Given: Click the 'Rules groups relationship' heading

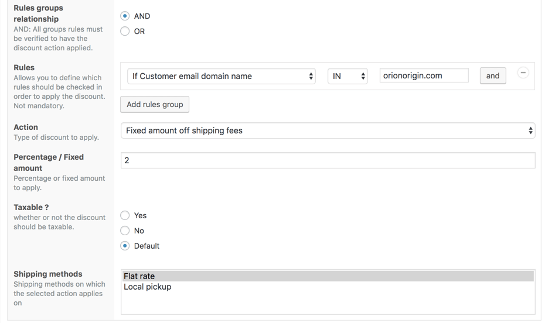Looking at the screenshot, I should (38, 13).
